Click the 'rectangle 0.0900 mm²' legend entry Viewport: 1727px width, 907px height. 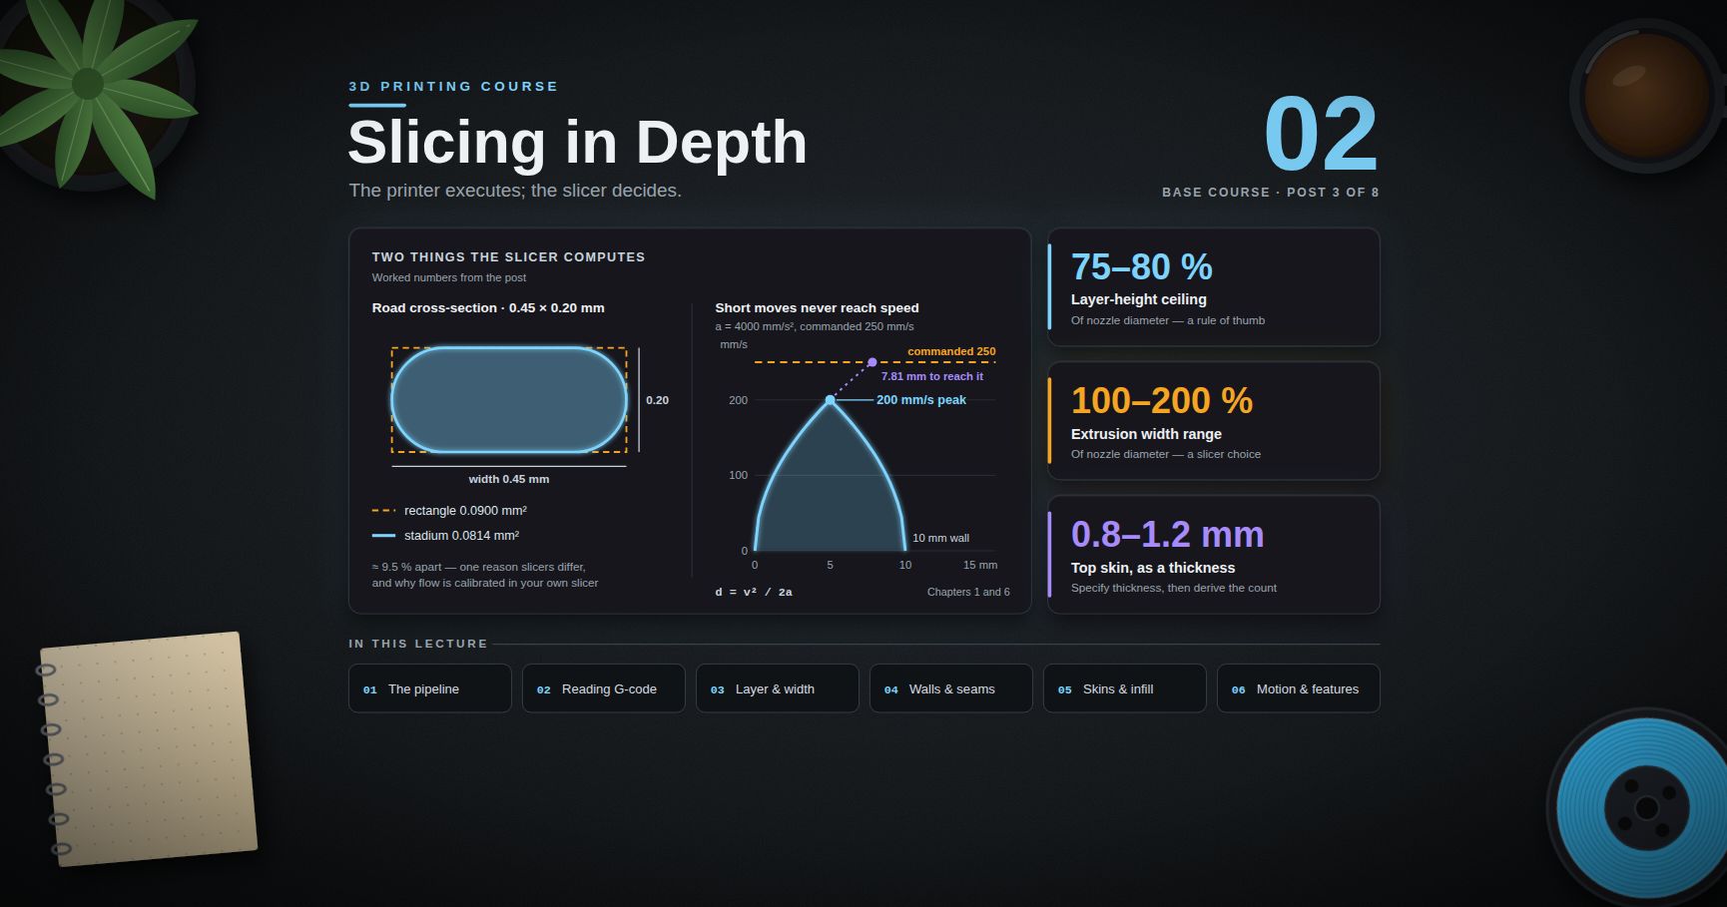[449, 511]
